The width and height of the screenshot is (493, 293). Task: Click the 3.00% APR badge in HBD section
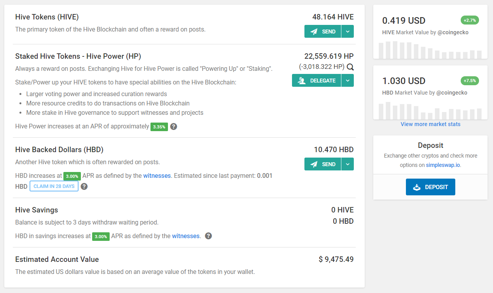(x=72, y=176)
